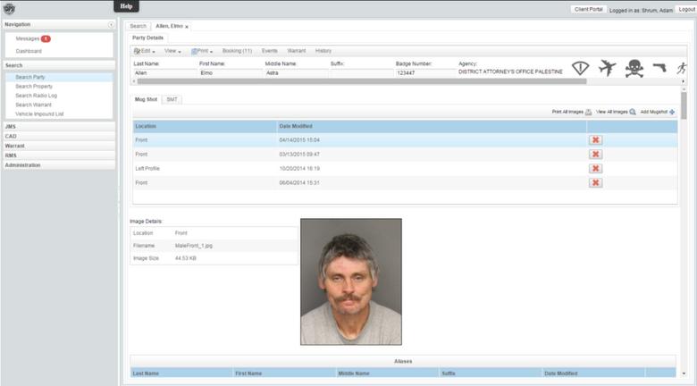
Task: Delete the 04/14/2015 Front mugshot
Action: 596,140
